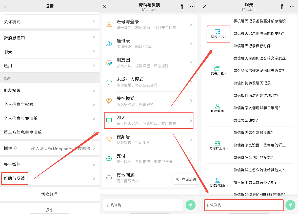Send message in 帮助与反馈 consult bar
The image size is (298, 214).
coord(190,205)
